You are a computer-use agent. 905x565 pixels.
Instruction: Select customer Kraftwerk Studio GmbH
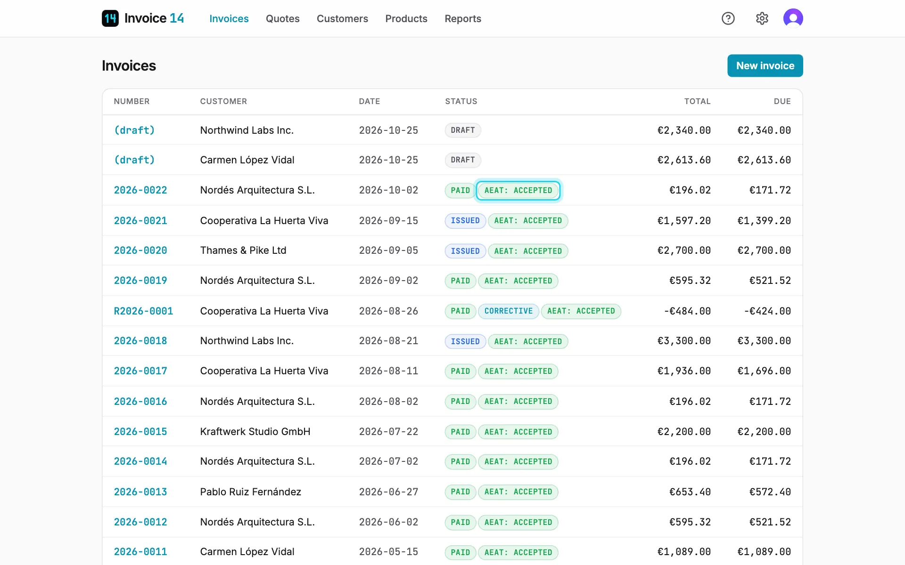click(255, 431)
